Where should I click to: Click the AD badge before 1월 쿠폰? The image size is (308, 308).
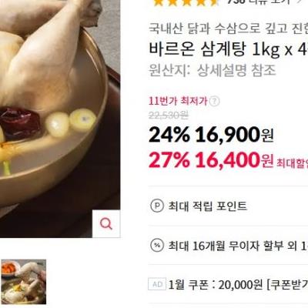157,284
